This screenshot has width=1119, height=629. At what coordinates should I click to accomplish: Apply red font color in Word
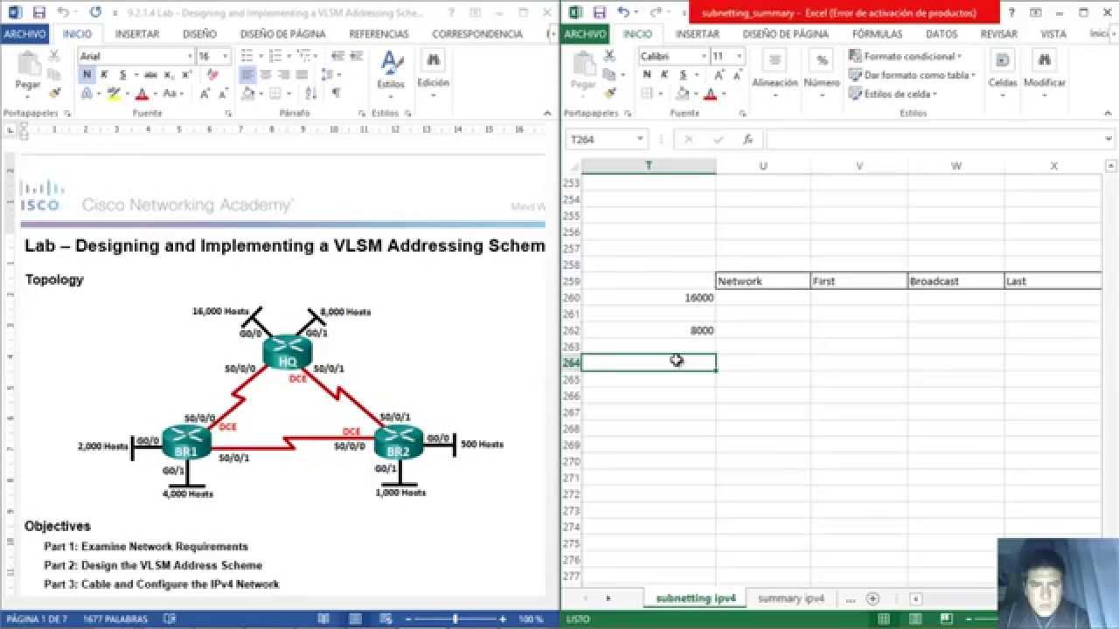pyautogui.click(x=142, y=93)
